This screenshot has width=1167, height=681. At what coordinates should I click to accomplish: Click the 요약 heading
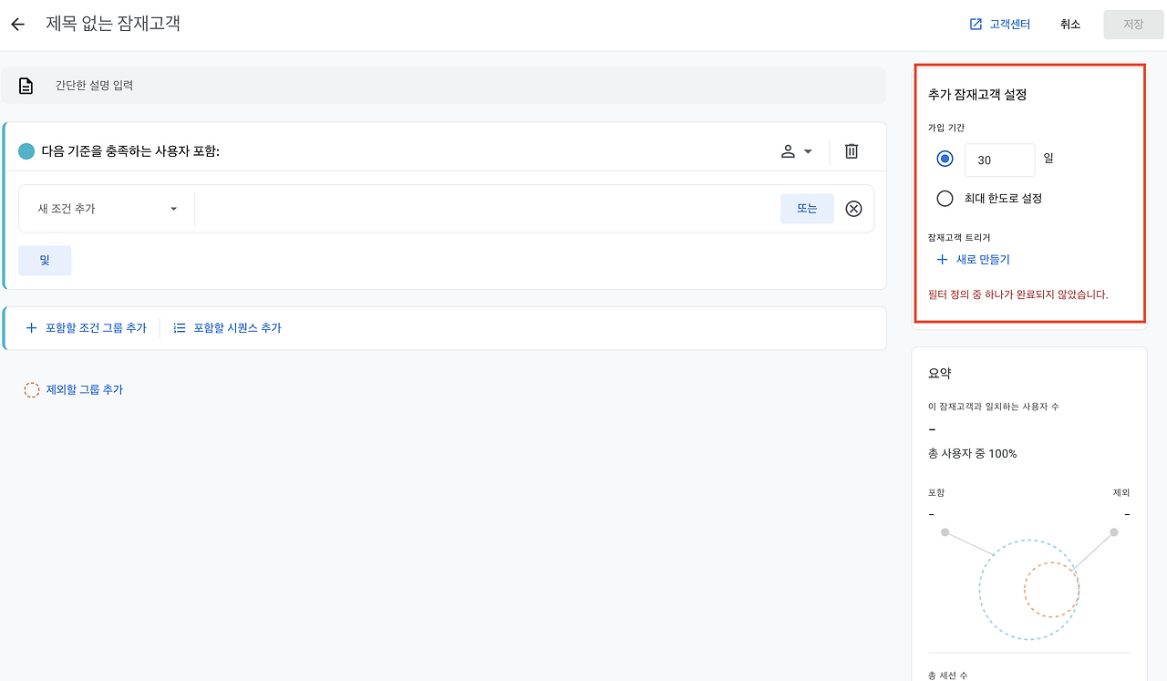click(940, 374)
